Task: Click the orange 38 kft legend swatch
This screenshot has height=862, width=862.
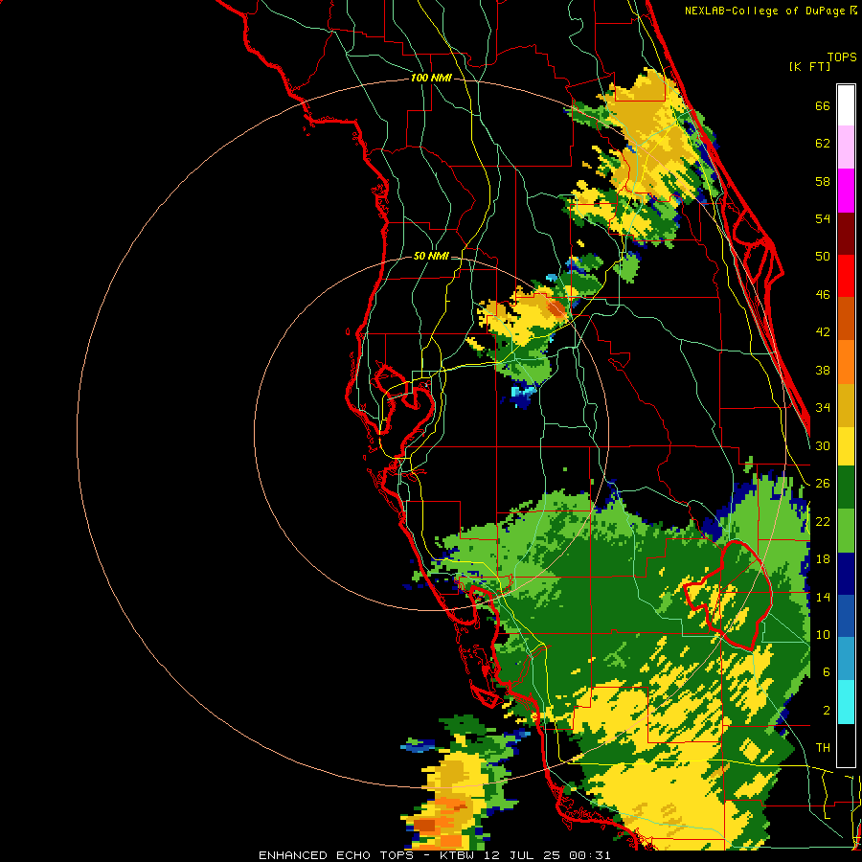Action: (846, 362)
